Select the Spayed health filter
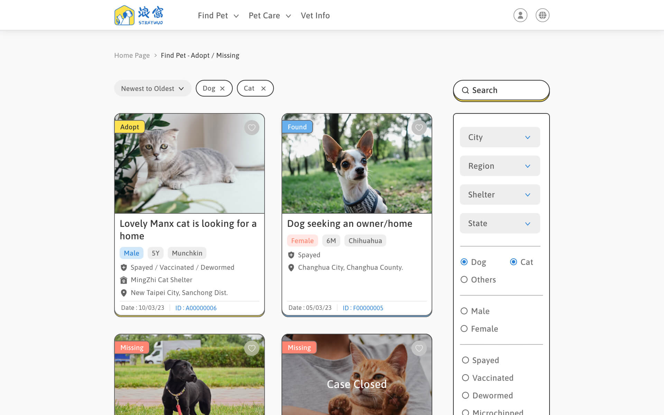 coord(465,360)
